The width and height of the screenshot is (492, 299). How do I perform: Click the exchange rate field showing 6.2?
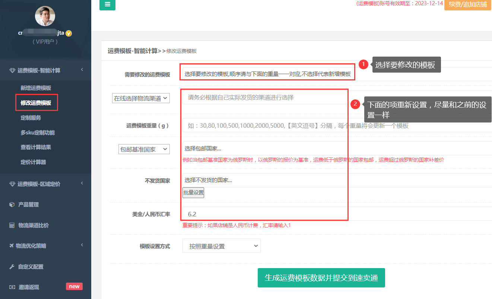click(337, 214)
